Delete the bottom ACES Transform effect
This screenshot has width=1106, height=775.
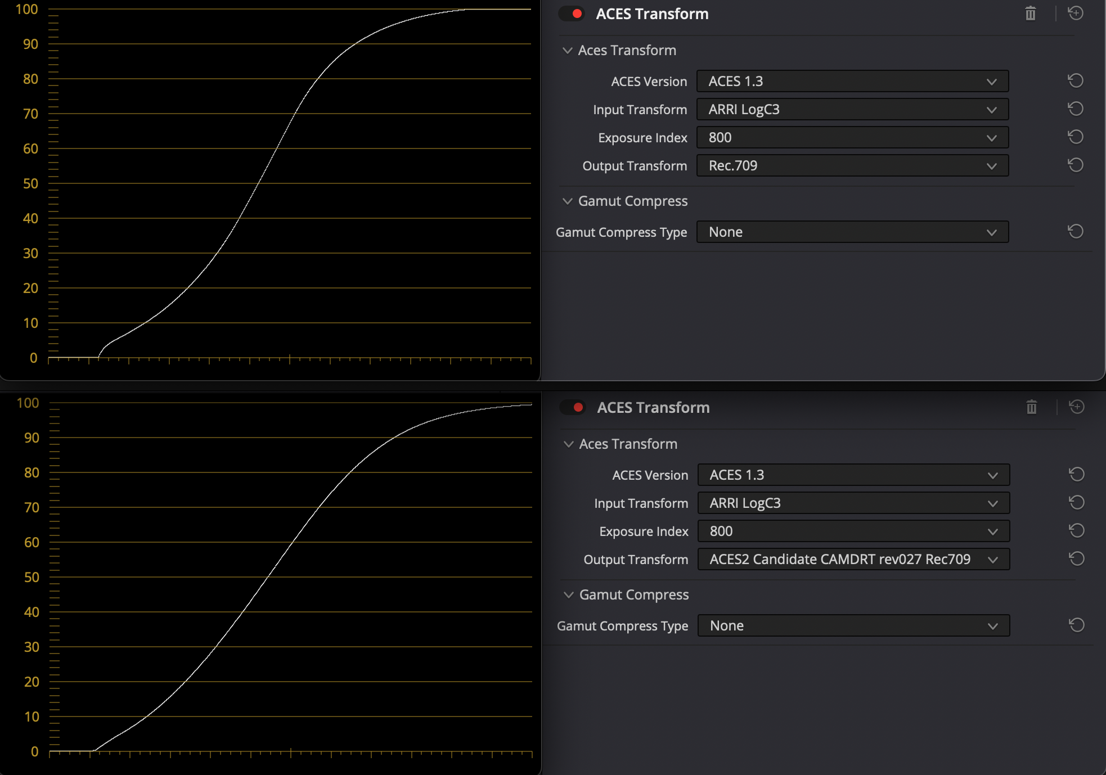[1032, 407]
